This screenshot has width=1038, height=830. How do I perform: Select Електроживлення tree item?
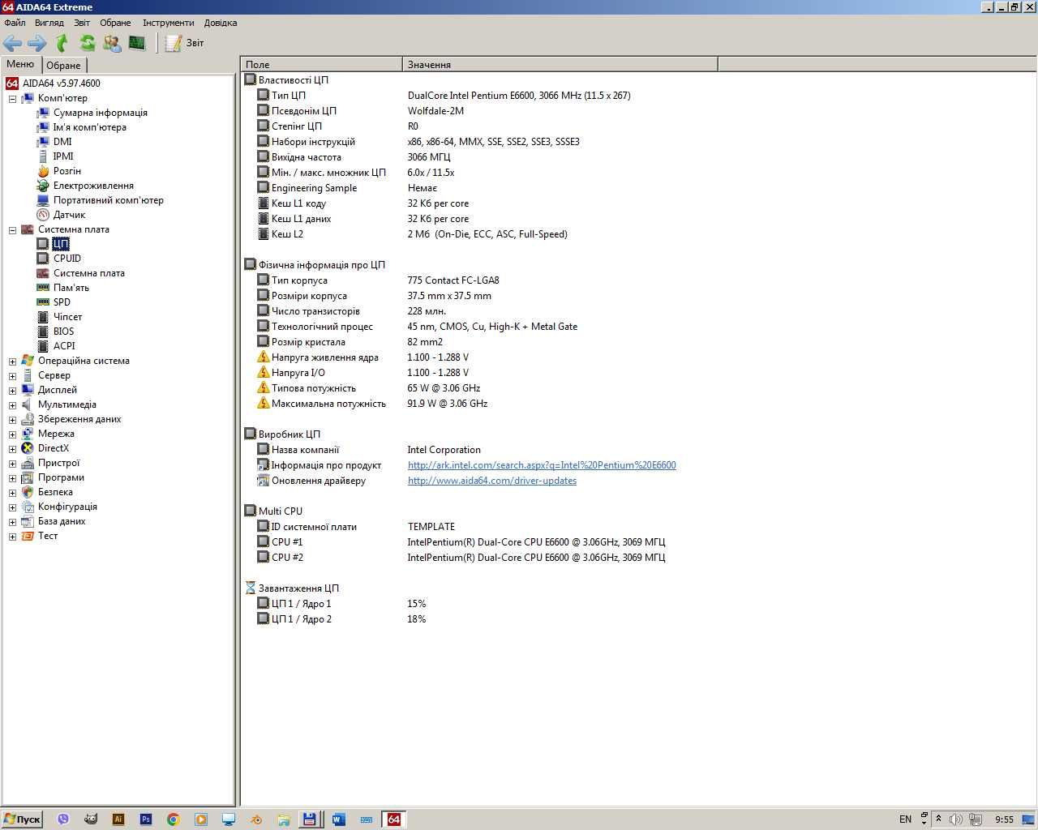pos(93,186)
